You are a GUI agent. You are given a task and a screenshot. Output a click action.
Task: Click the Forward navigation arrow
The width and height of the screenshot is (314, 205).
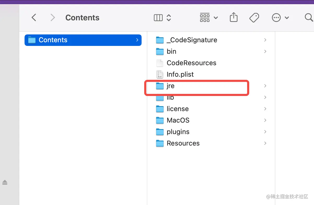coord(53,17)
